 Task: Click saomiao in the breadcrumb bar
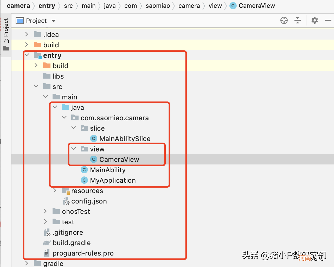(158, 6)
